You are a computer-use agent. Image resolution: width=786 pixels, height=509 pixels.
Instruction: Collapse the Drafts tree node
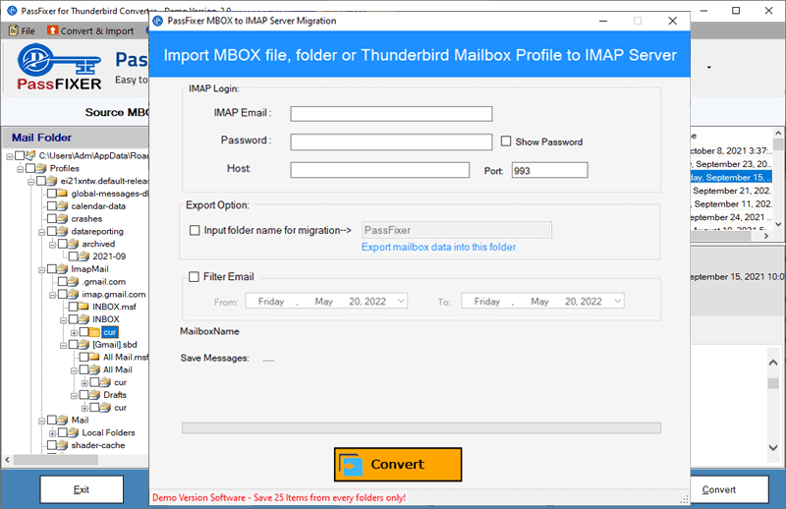pyautogui.click(x=74, y=395)
